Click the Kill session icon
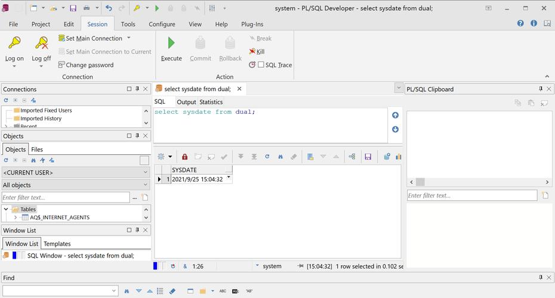This screenshot has width=555, height=298. click(252, 52)
